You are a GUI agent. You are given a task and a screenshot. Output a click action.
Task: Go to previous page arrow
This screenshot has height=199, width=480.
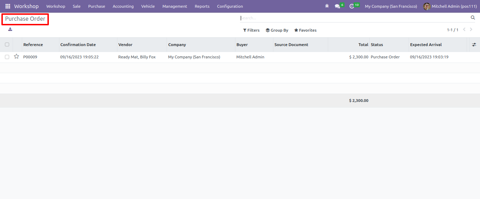click(x=464, y=30)
